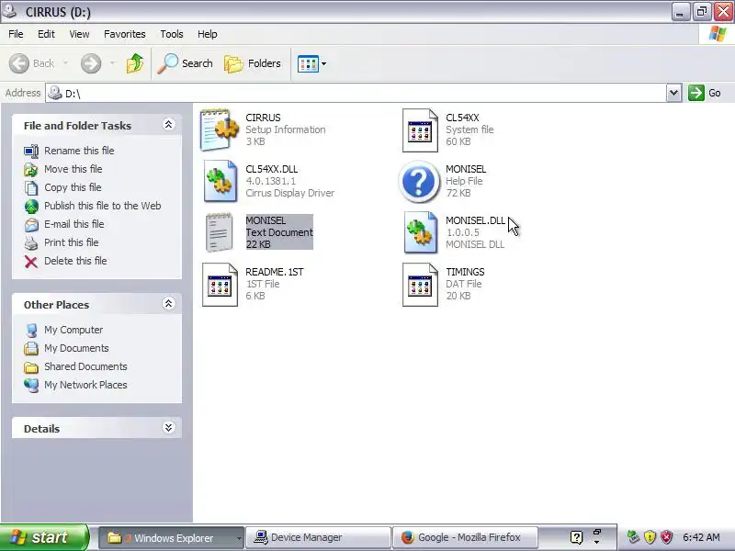Image resolution: width=735 pixels, height=551 pixels.
Task: Click the Go button
Action: 705,93
